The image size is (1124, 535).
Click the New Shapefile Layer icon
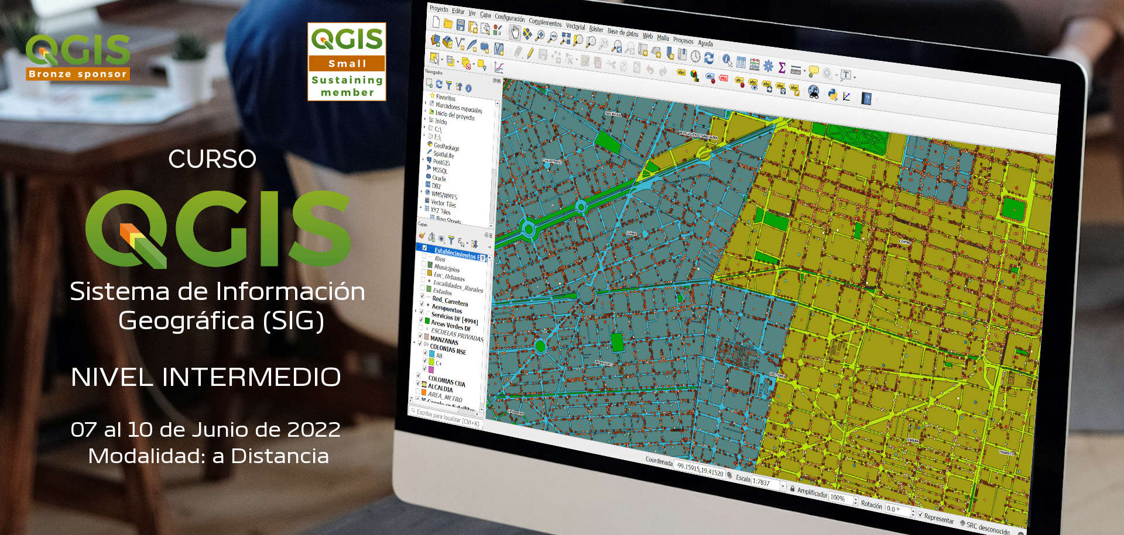[460, 43]
